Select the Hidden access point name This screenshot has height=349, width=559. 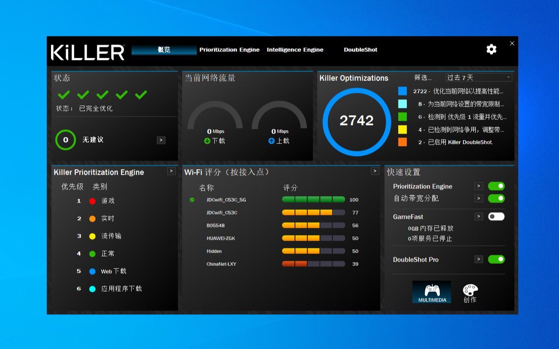(x=214, y=251)
